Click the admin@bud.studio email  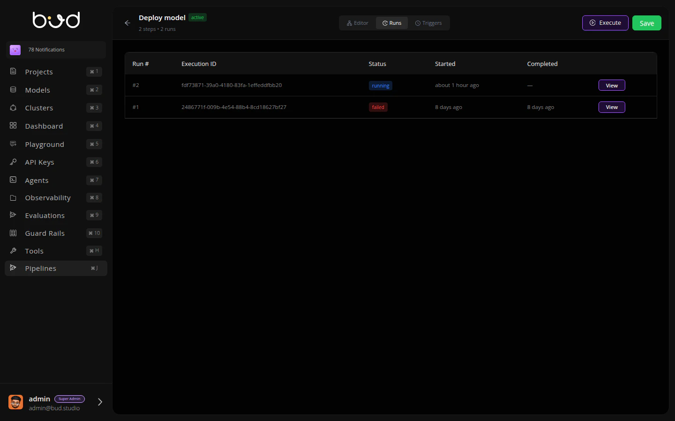[x=54, y=408]
